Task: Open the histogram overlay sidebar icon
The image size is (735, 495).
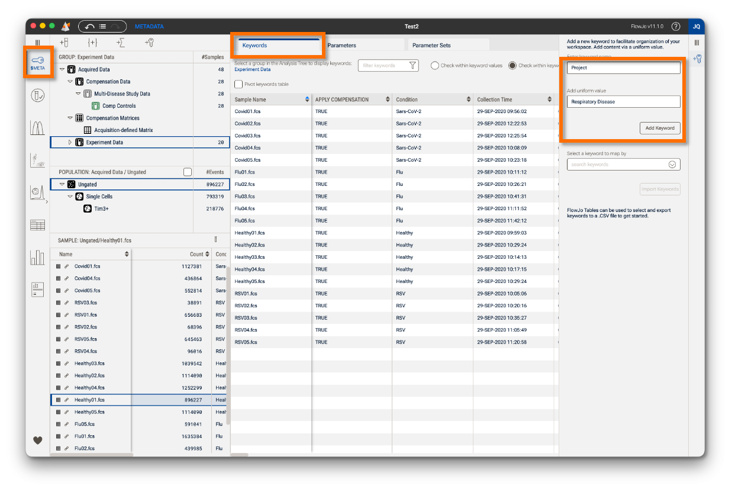Action: point(37,127)
